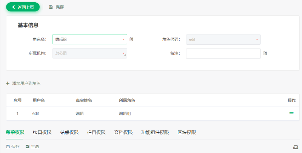
Task: Click the green minus icon to remove user edit
Action: (291, 113)
